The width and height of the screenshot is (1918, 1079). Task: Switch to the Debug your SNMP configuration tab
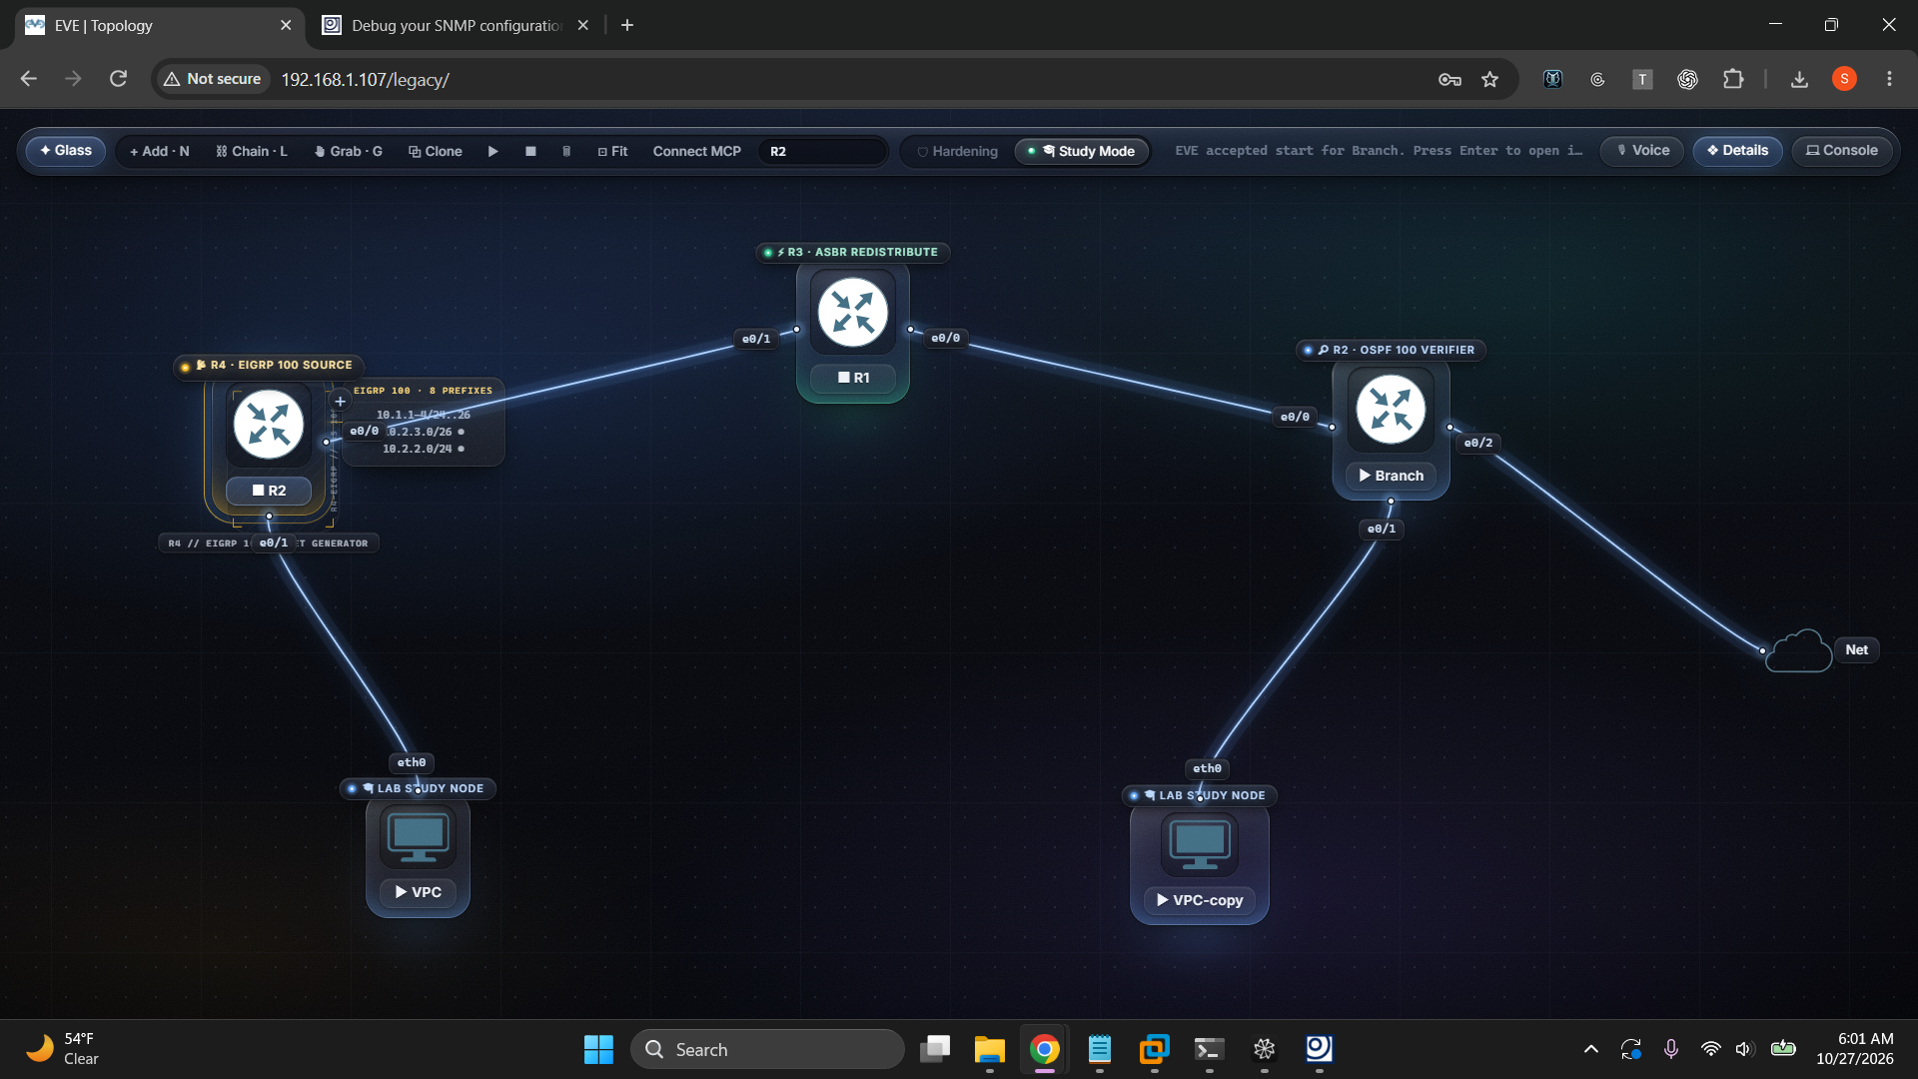[x=456, y=25]
